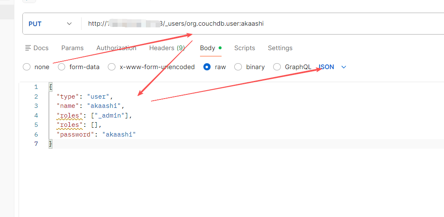Click the request URL field
444x217 pixels.
tap(263, 24)
